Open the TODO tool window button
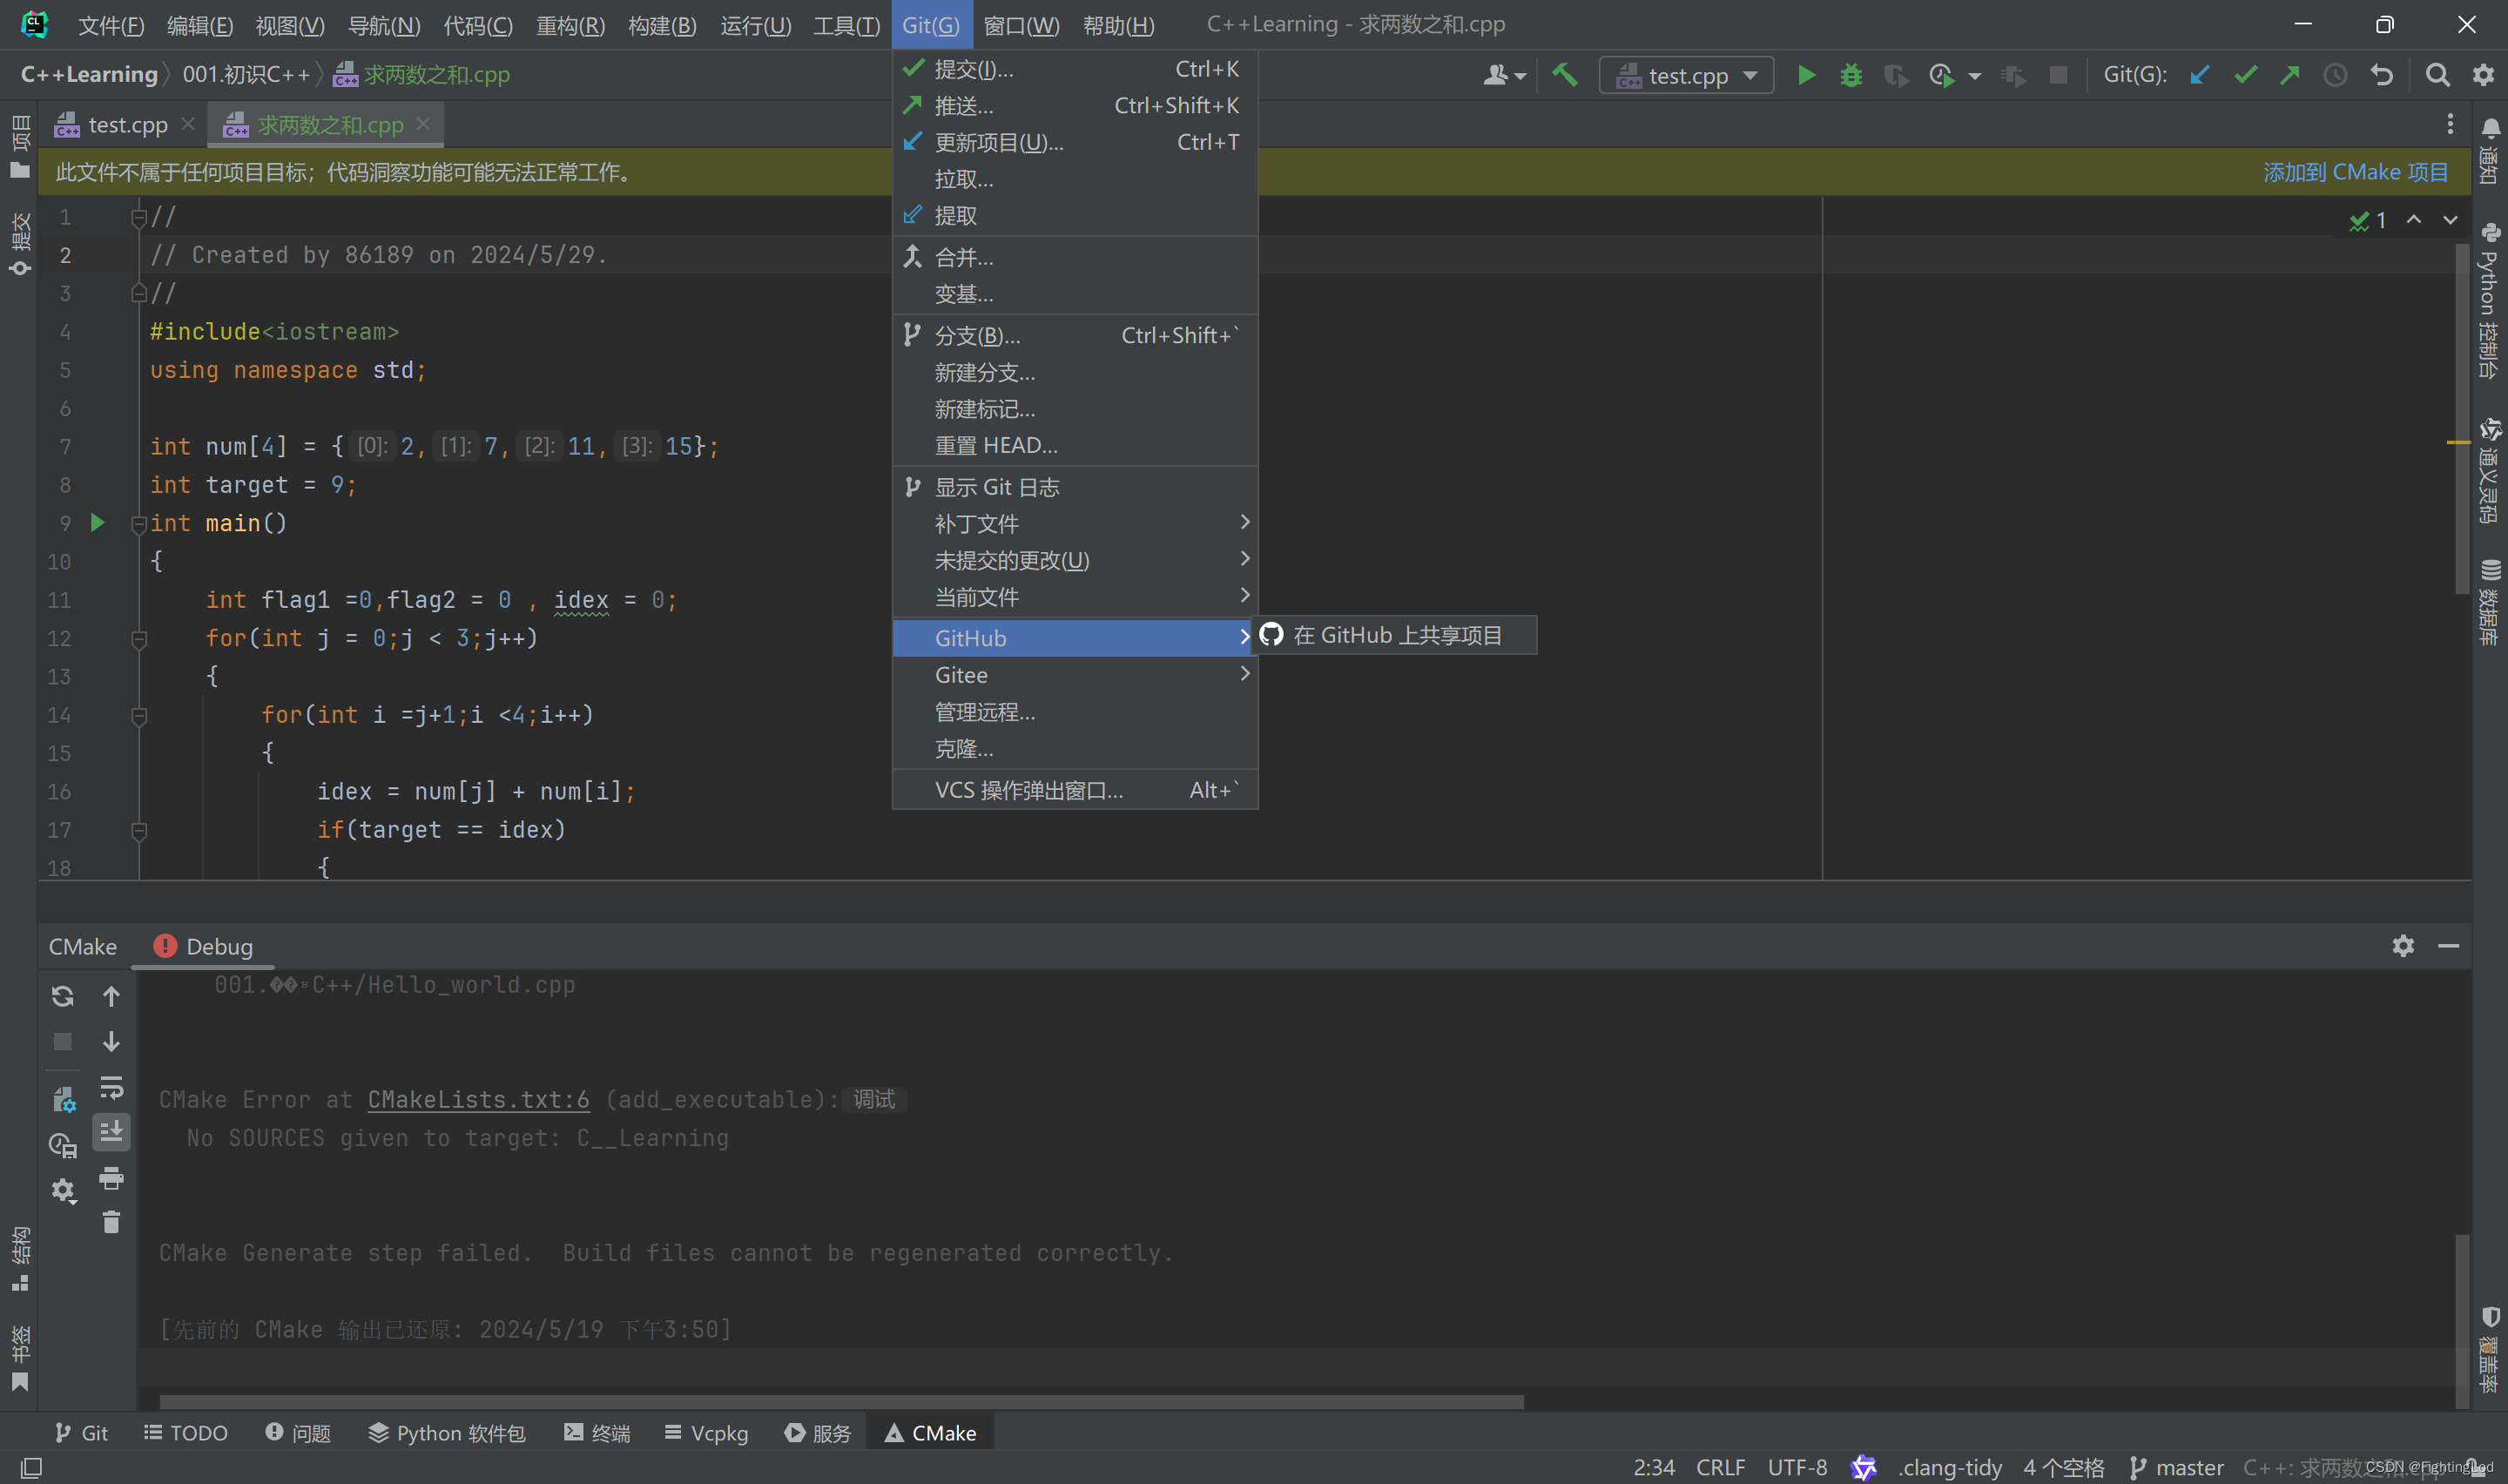Screen dimensions: 2508x1484 pyautogui.click(x=186, y=1433)
